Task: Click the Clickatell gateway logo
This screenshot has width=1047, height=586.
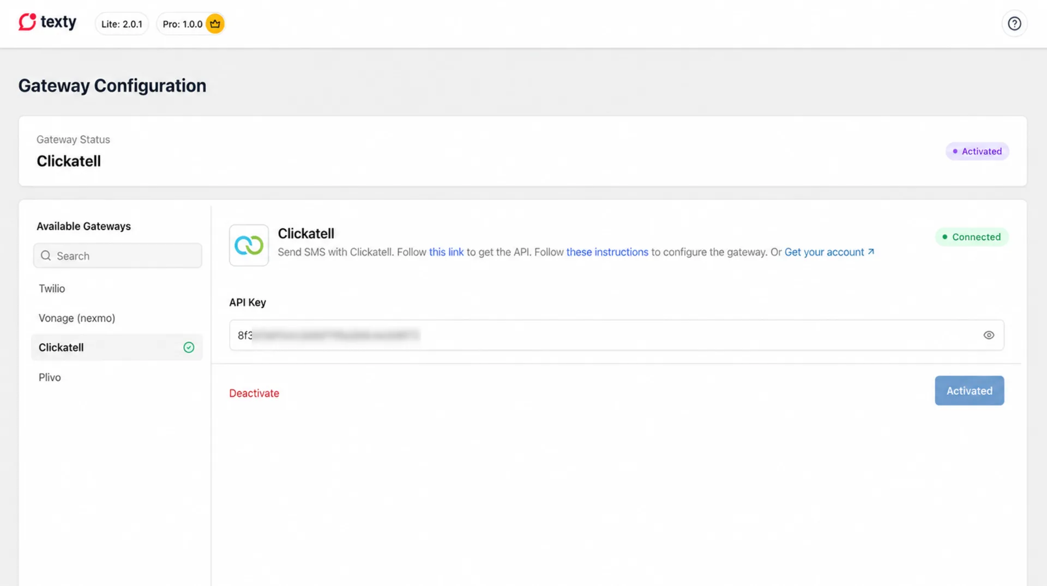Action: [249, 245]
